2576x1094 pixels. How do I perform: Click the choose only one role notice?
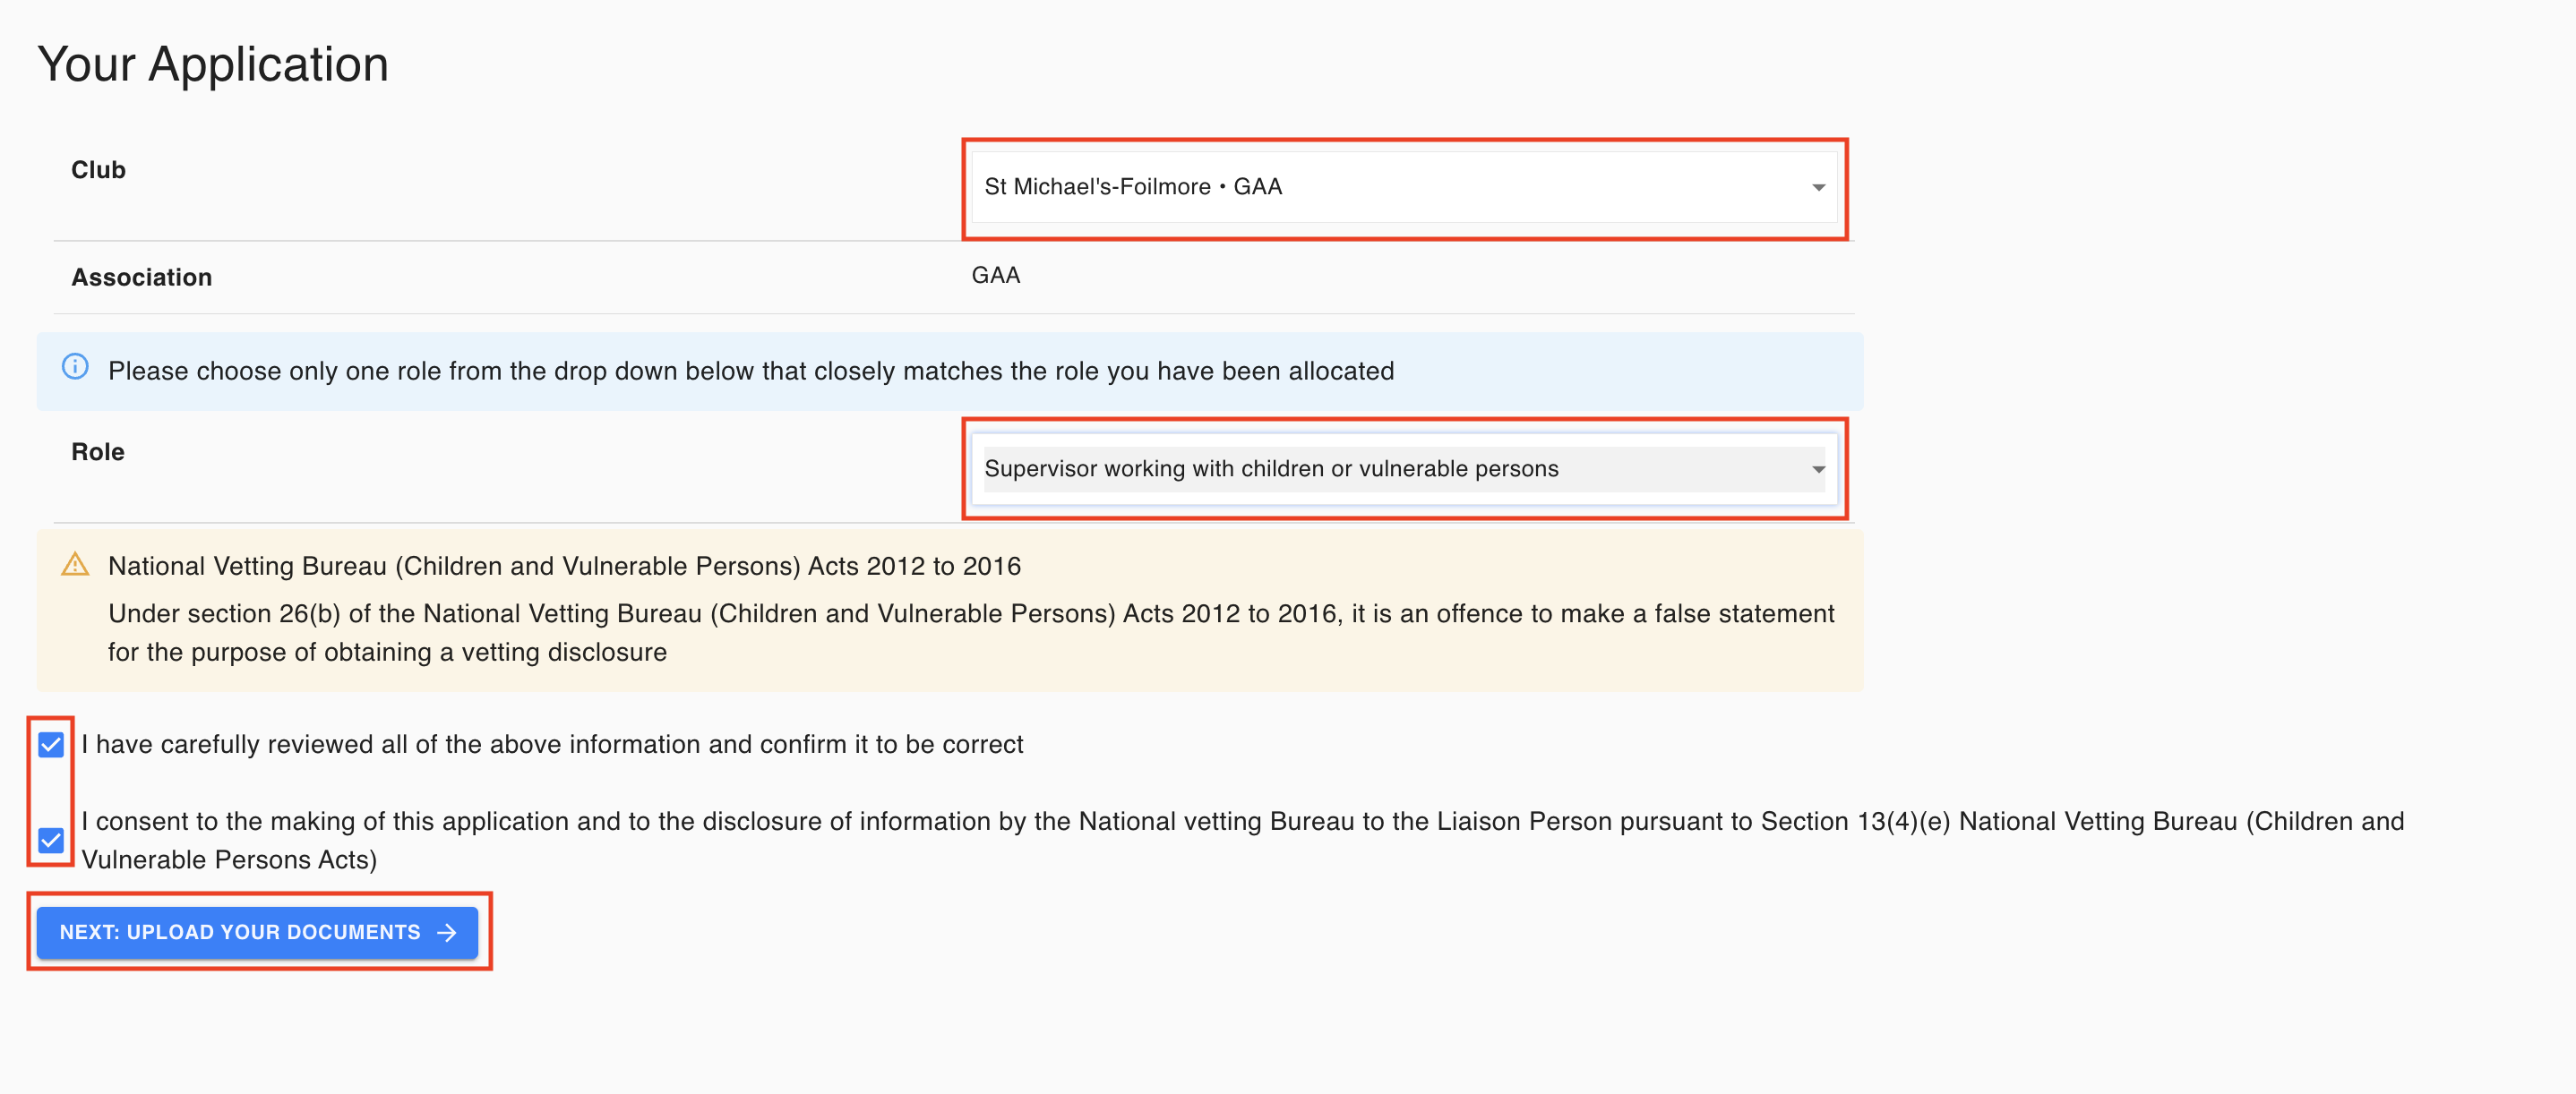(x=751, y=371)
